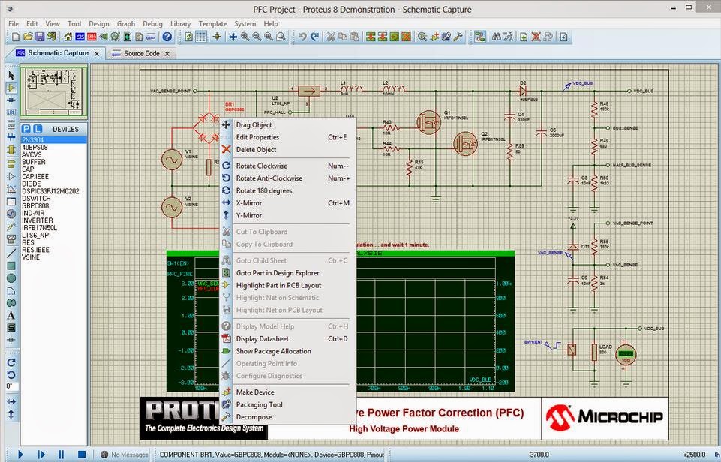Stop the simulation
The image size is (721, 462).
point(81,454)
